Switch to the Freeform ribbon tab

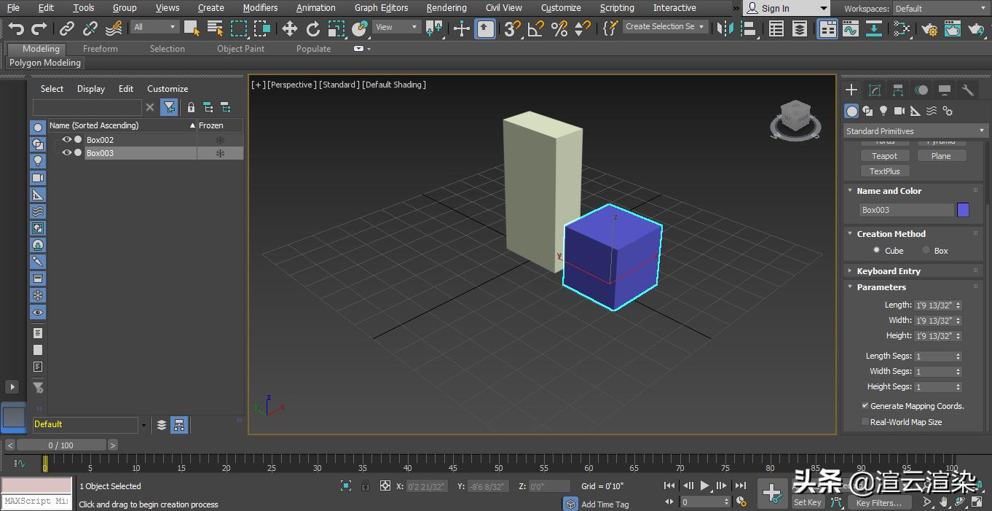pos(100,49)
